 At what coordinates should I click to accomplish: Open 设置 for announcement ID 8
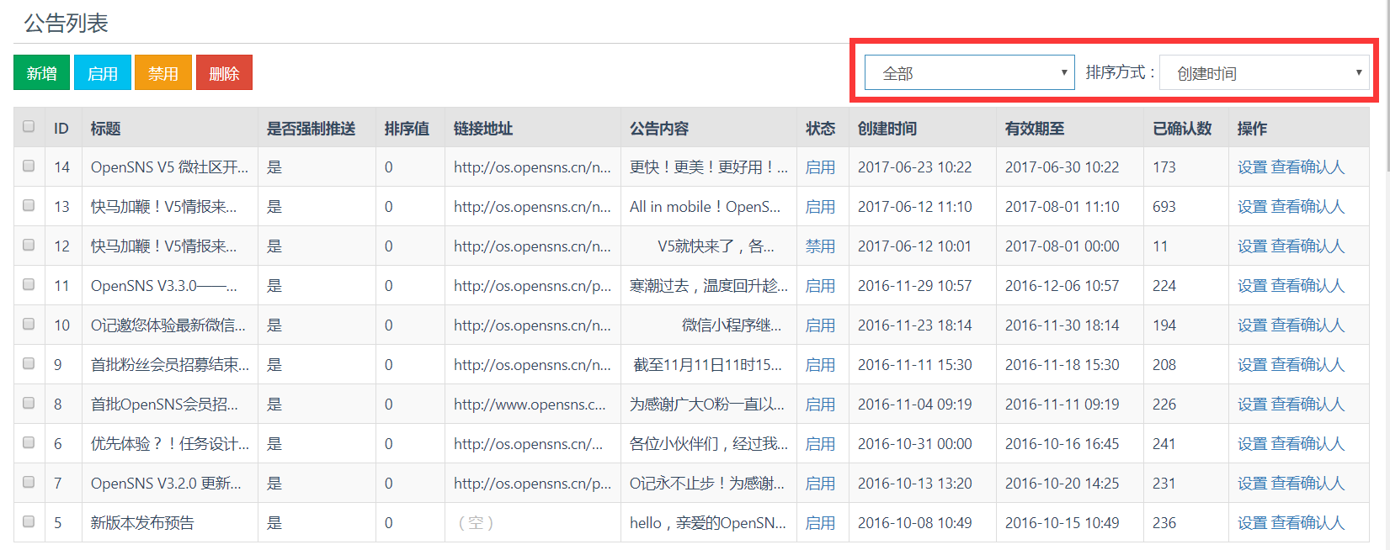coord(1252,405)
